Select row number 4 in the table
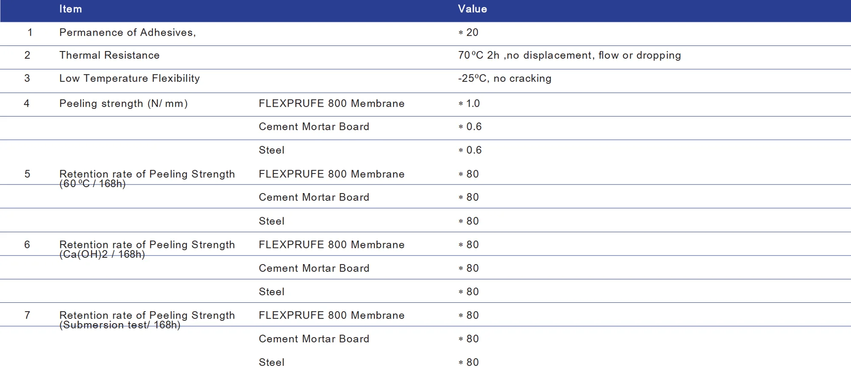This screenshot has width=851, height=387. 27,104
